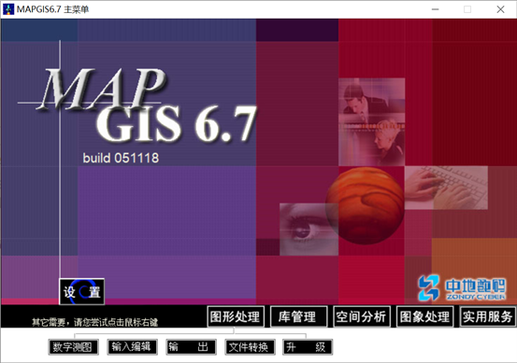Select the 实用服务 main menu tab

(488, 316)
